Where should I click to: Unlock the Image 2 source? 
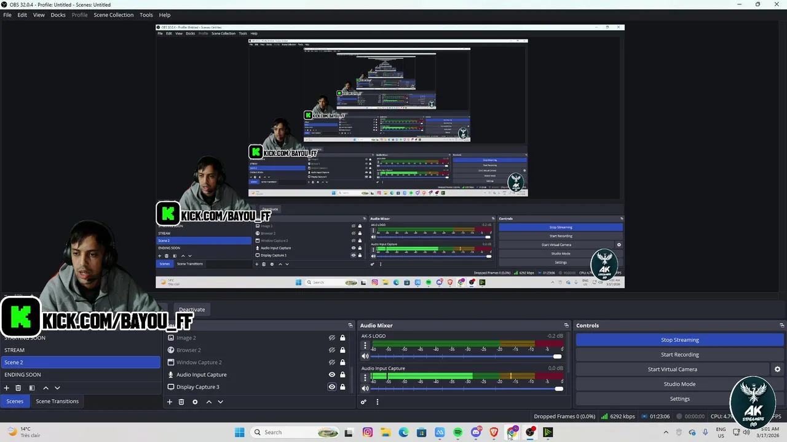click(x=342, y=338)
